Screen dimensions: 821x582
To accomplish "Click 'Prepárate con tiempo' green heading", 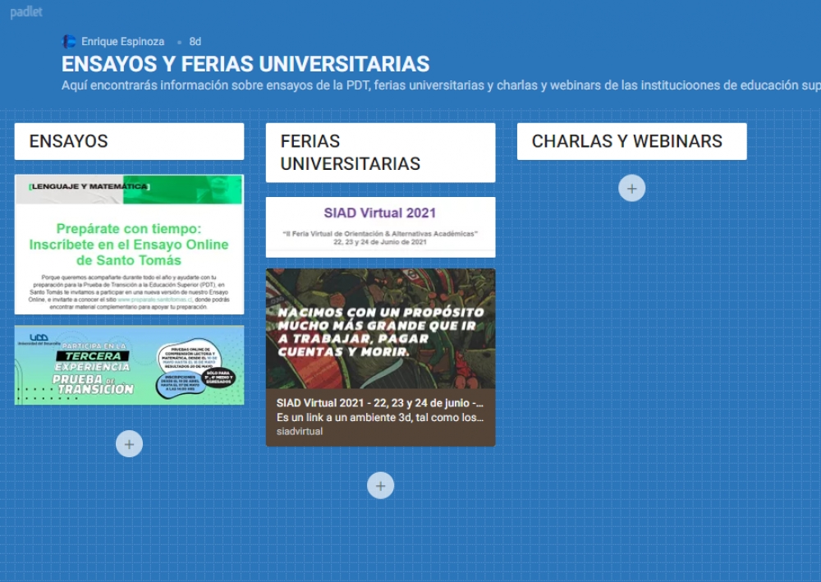I will point(129,245).
